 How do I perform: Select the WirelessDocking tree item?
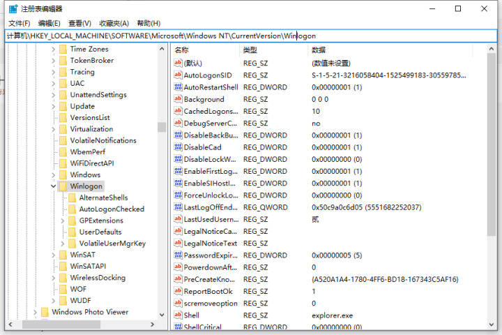(98, 278)
